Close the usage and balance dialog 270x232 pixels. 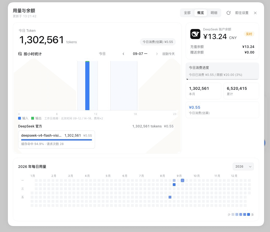[255, 13]
